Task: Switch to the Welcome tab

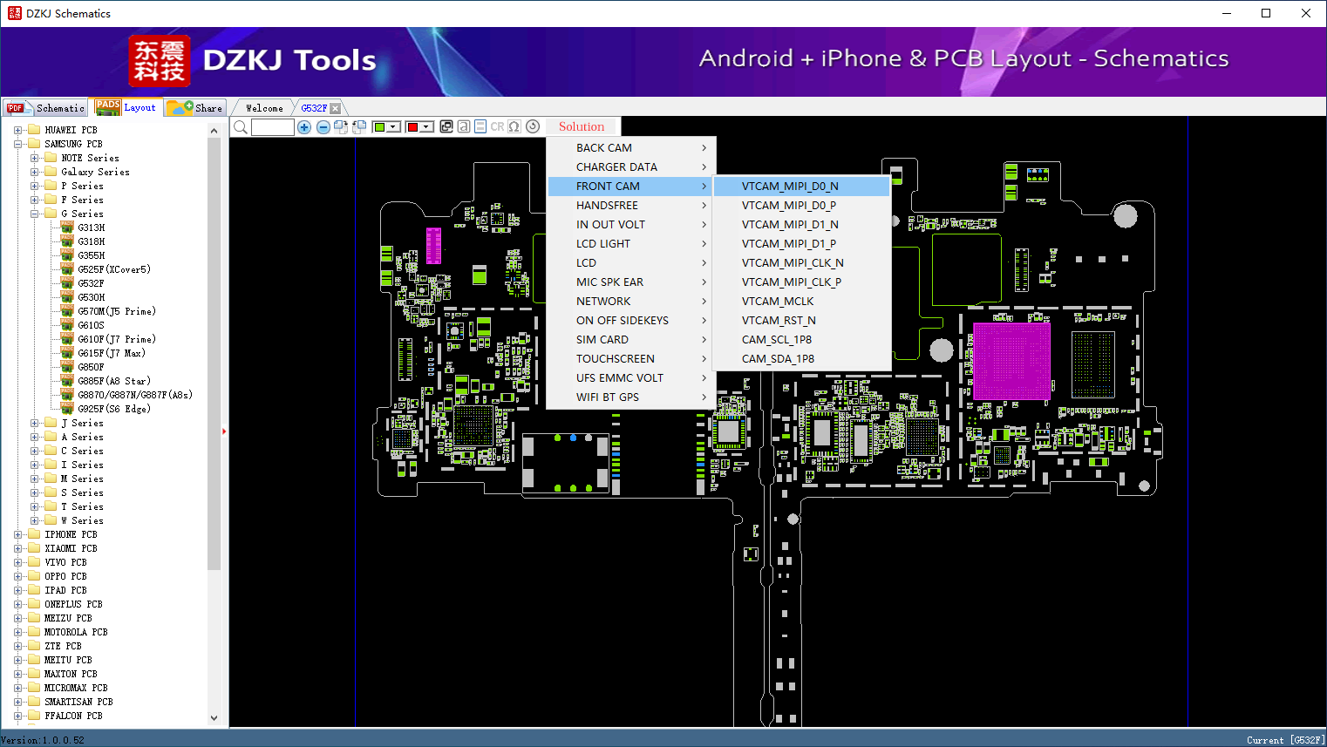Action: click(264, 108)
